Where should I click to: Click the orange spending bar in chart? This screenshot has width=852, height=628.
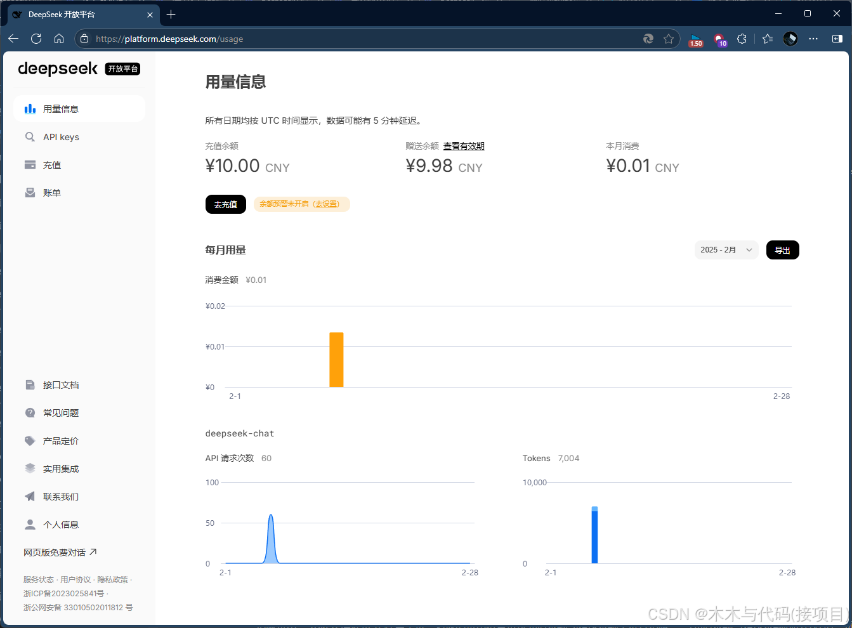336,360
